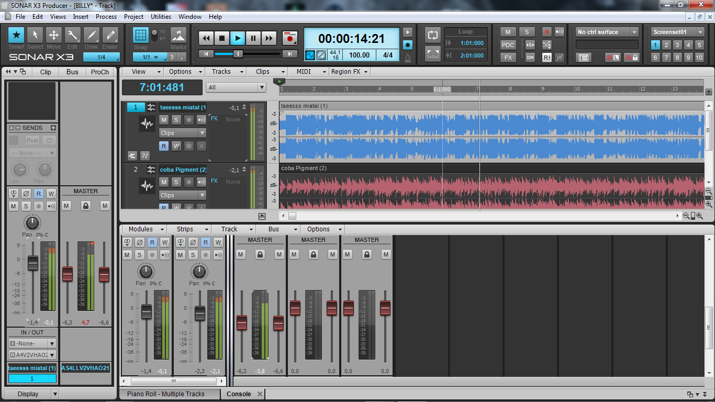Open the Insert menu
This screenshot has height=402, width=715.
[81, 17]
